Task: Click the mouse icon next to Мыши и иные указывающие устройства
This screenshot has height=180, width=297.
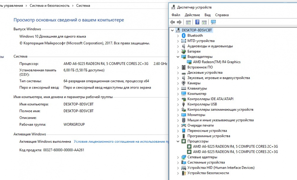Action: (x=184, y=120)
